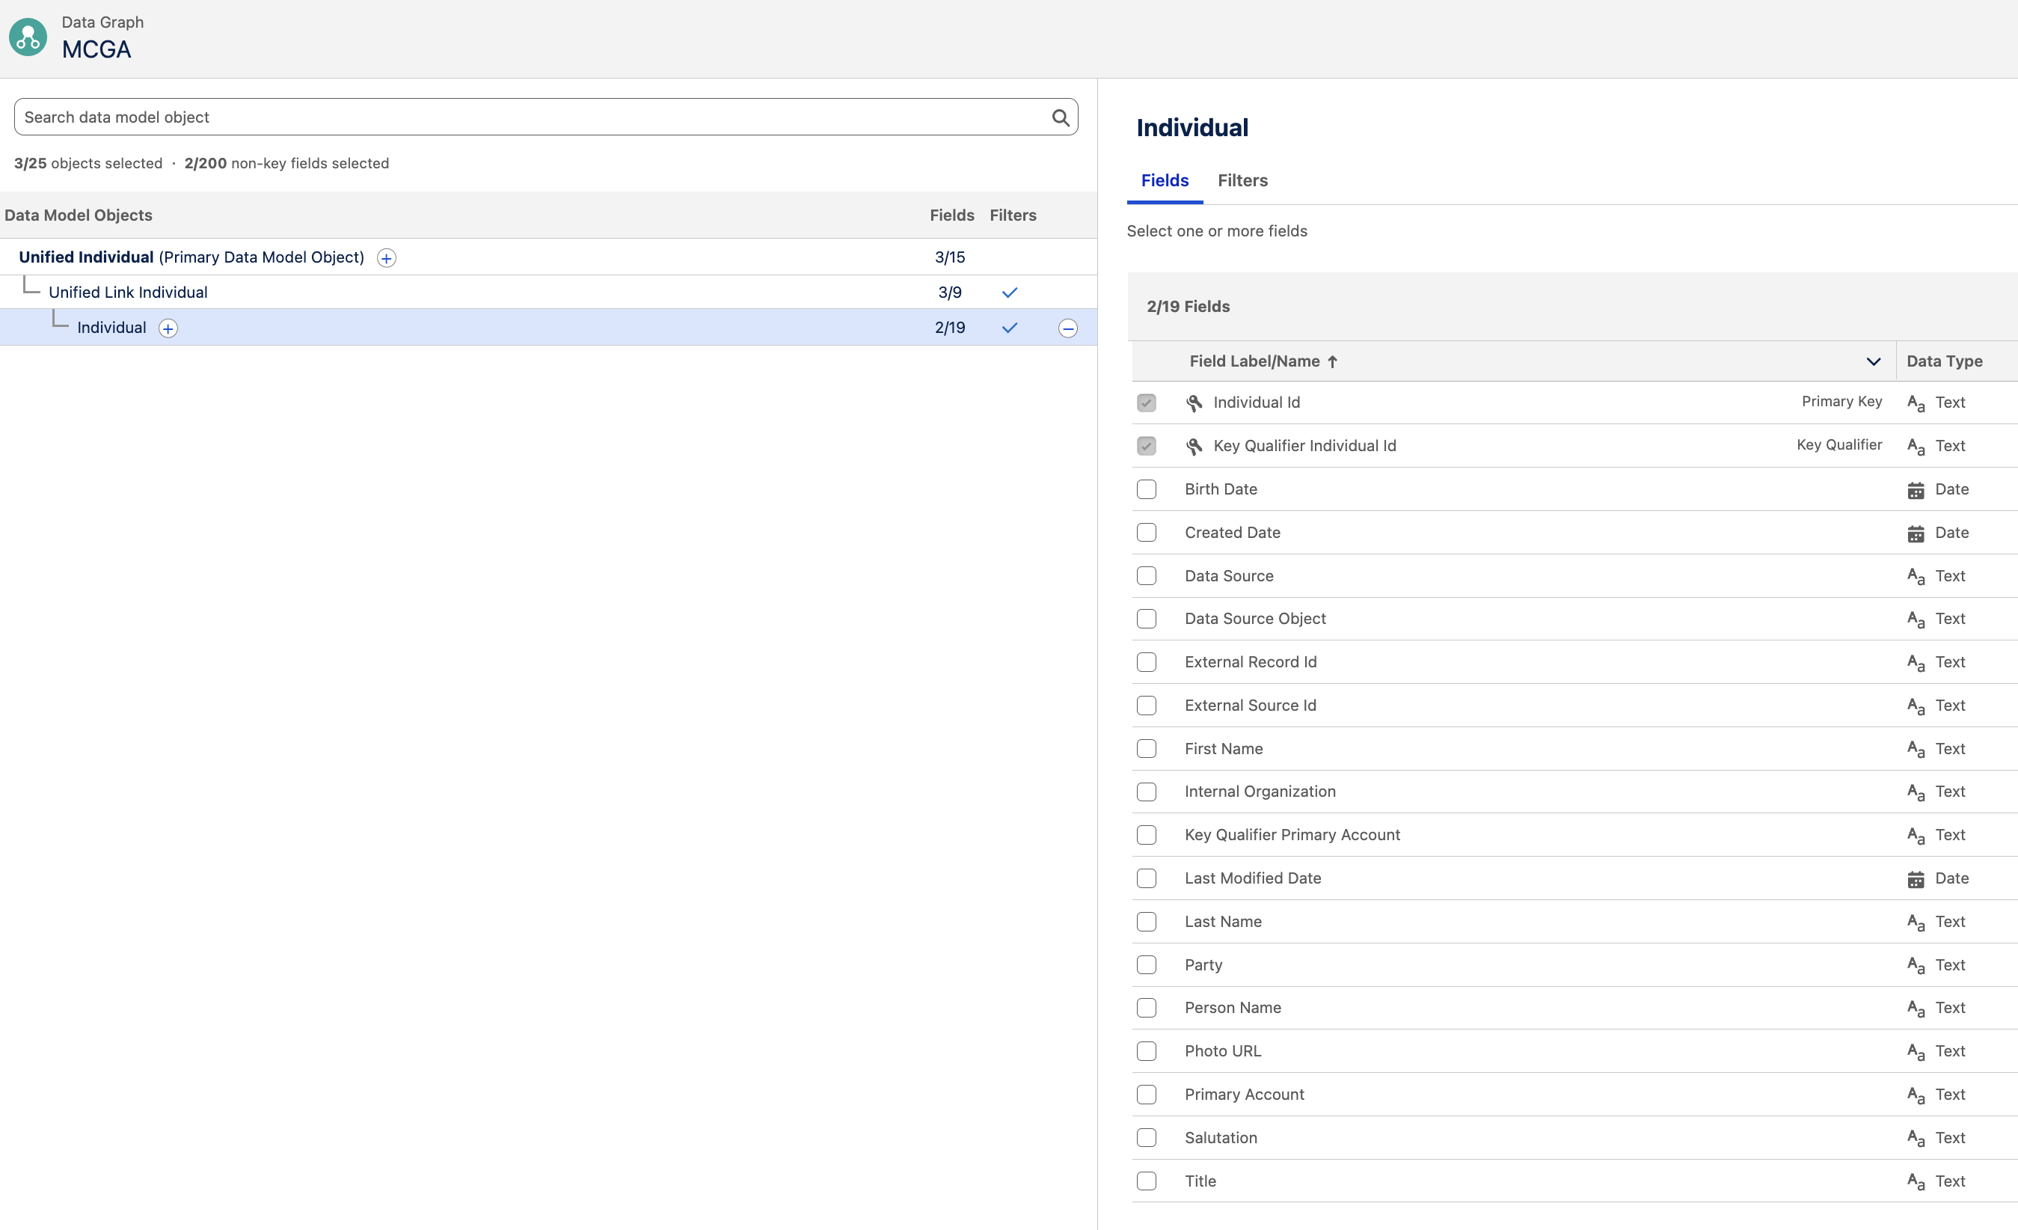The height and width of the screenshot is (1230, 2018).
Task: Click the plus icon beside Unified Individual
Action: pyautogui.click(x=386, y=257)
